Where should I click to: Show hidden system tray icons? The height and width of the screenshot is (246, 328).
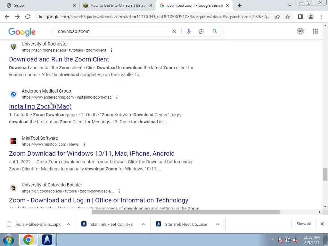tap(272, 240)
